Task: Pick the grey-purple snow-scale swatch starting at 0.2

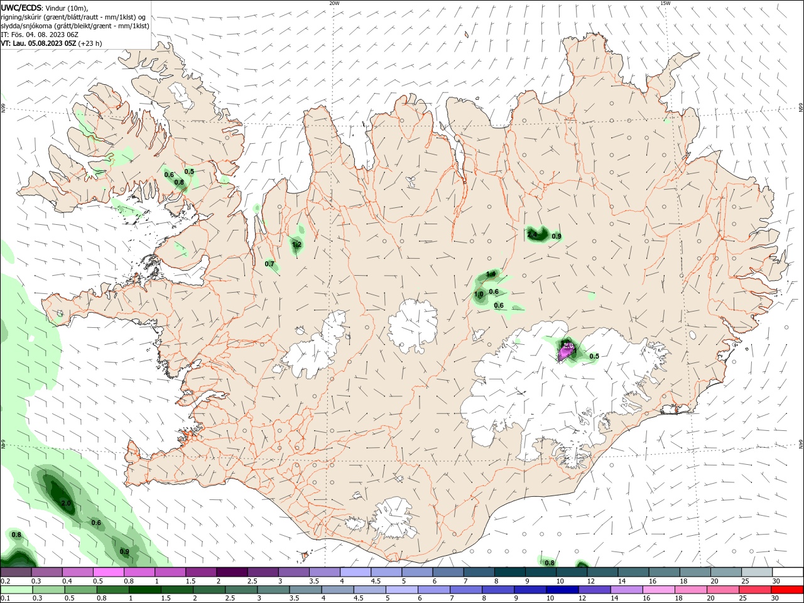Action: click(16, 572)
